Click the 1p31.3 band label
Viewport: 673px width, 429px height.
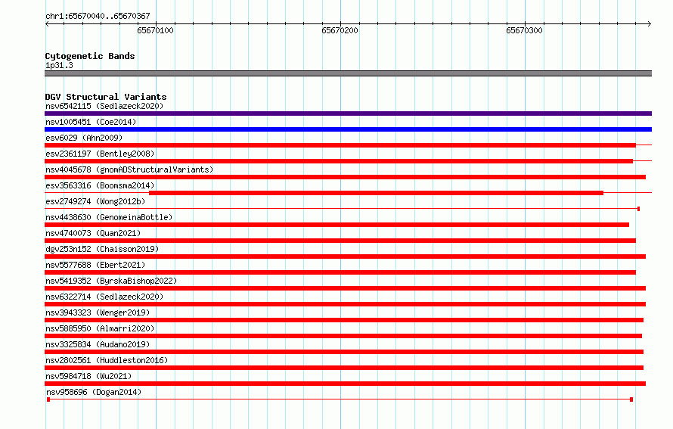[59, 65]
